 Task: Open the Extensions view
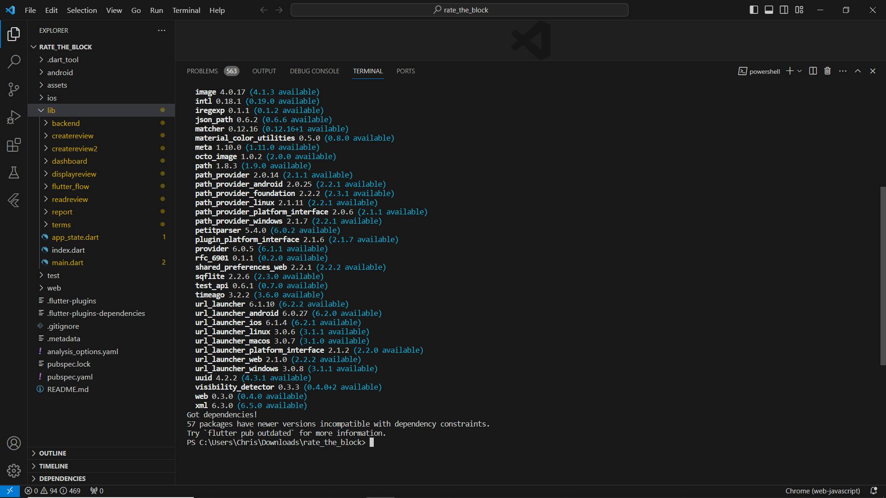point(14,145)
